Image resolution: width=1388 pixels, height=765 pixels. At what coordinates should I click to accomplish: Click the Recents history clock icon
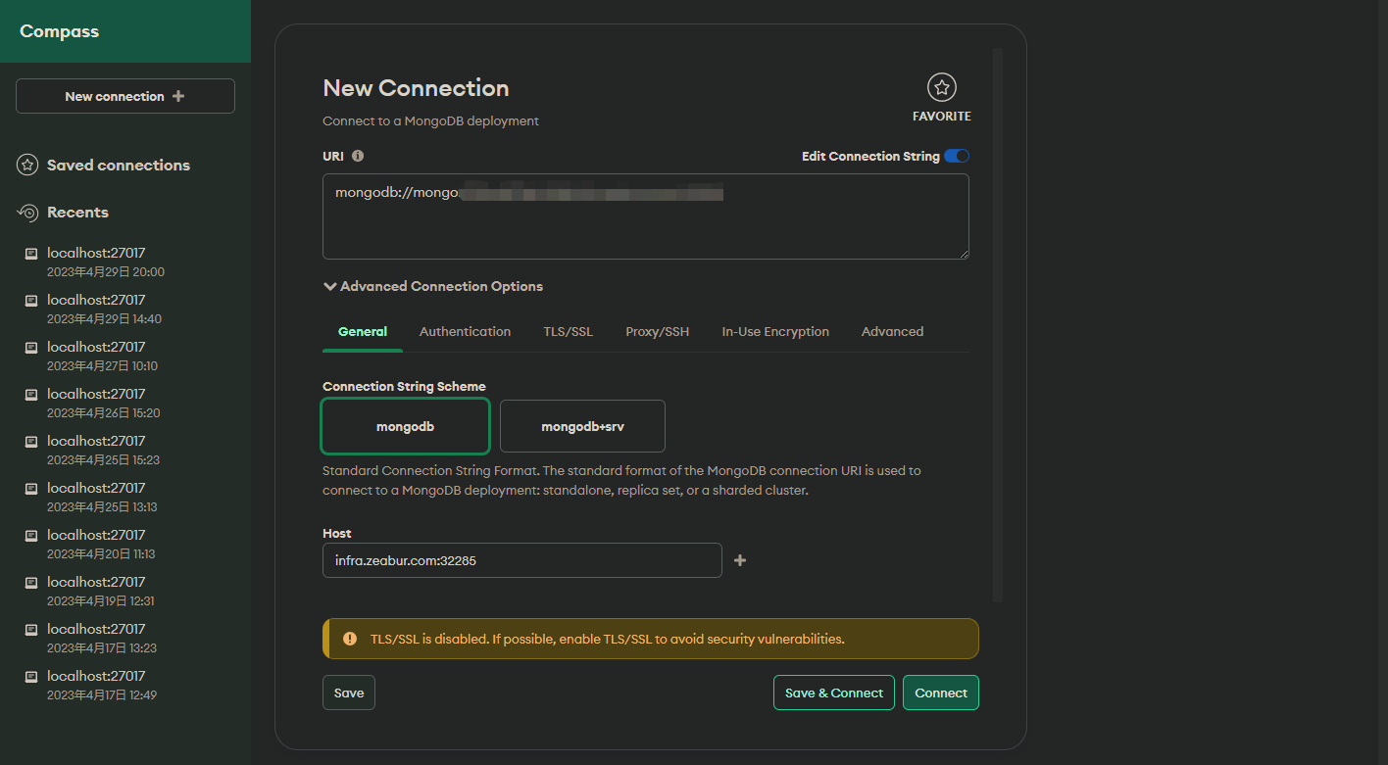(x=27, y=212)
